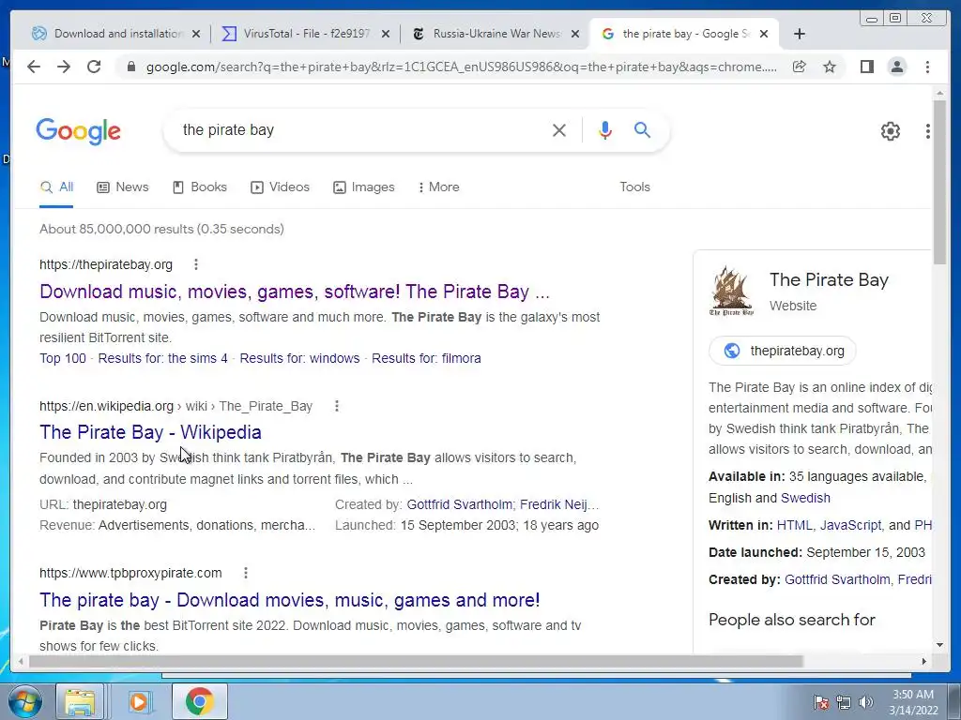This screenshot has height=720, width=961.
Task: Click the scroll right arrow
Action: pyautogui.click(x=924, y=661)
